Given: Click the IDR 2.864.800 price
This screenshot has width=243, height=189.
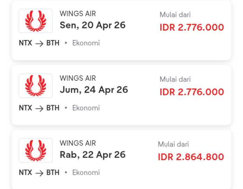Looking at the screenshot, I should coord(191,157).
